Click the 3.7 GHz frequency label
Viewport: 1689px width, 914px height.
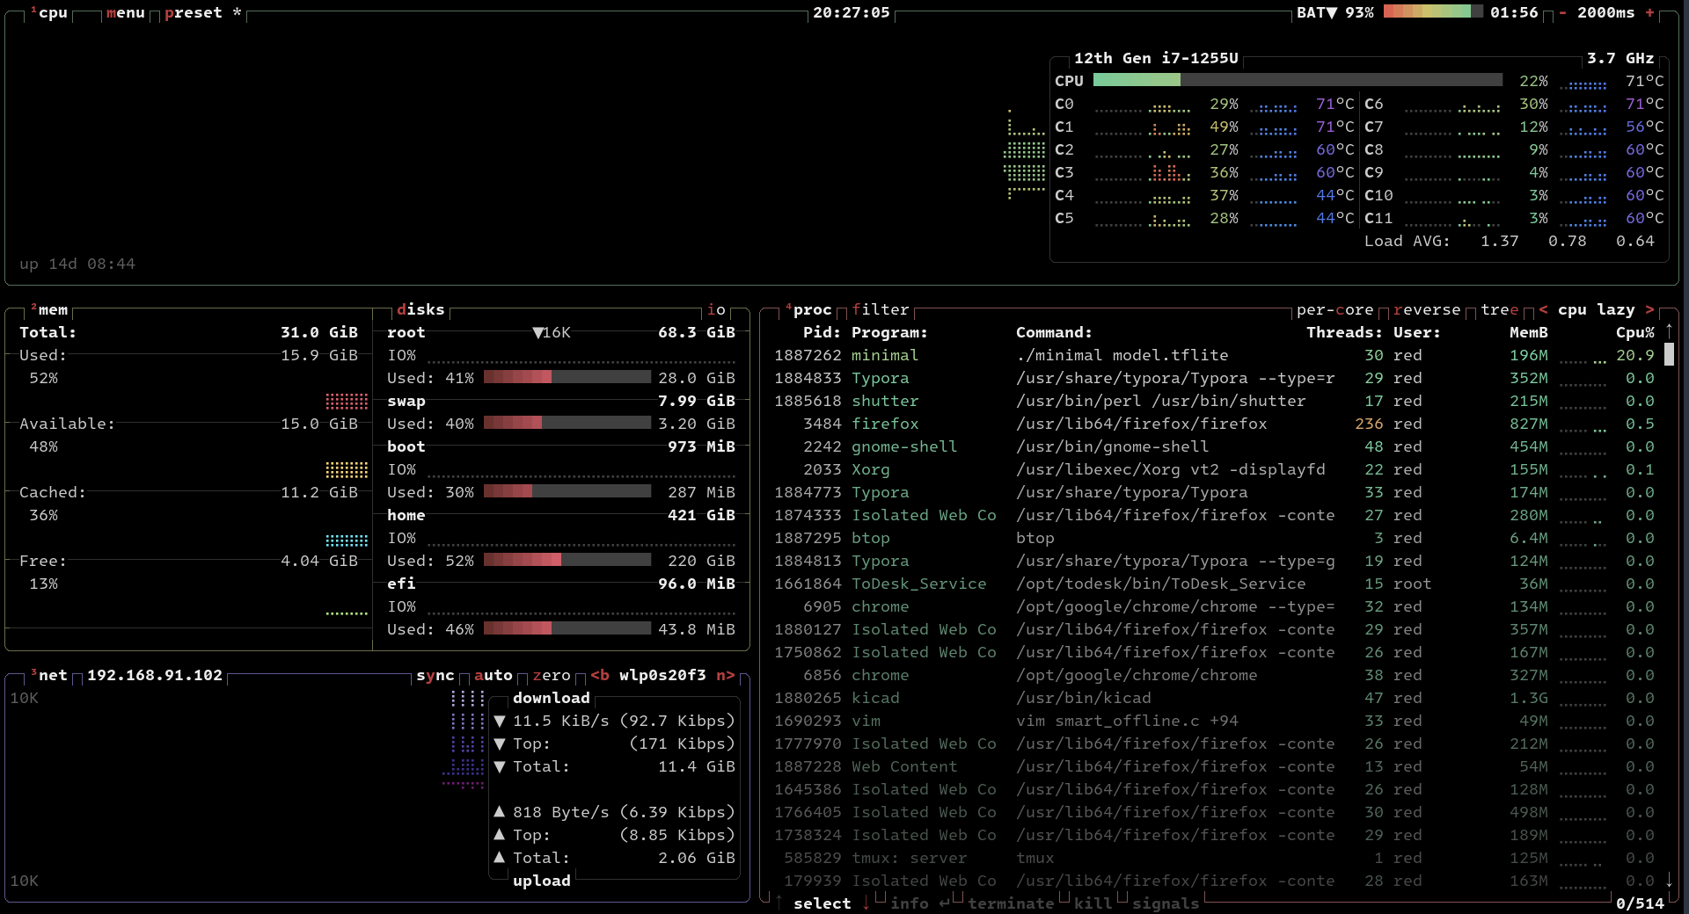click(x=1620, y=58)
